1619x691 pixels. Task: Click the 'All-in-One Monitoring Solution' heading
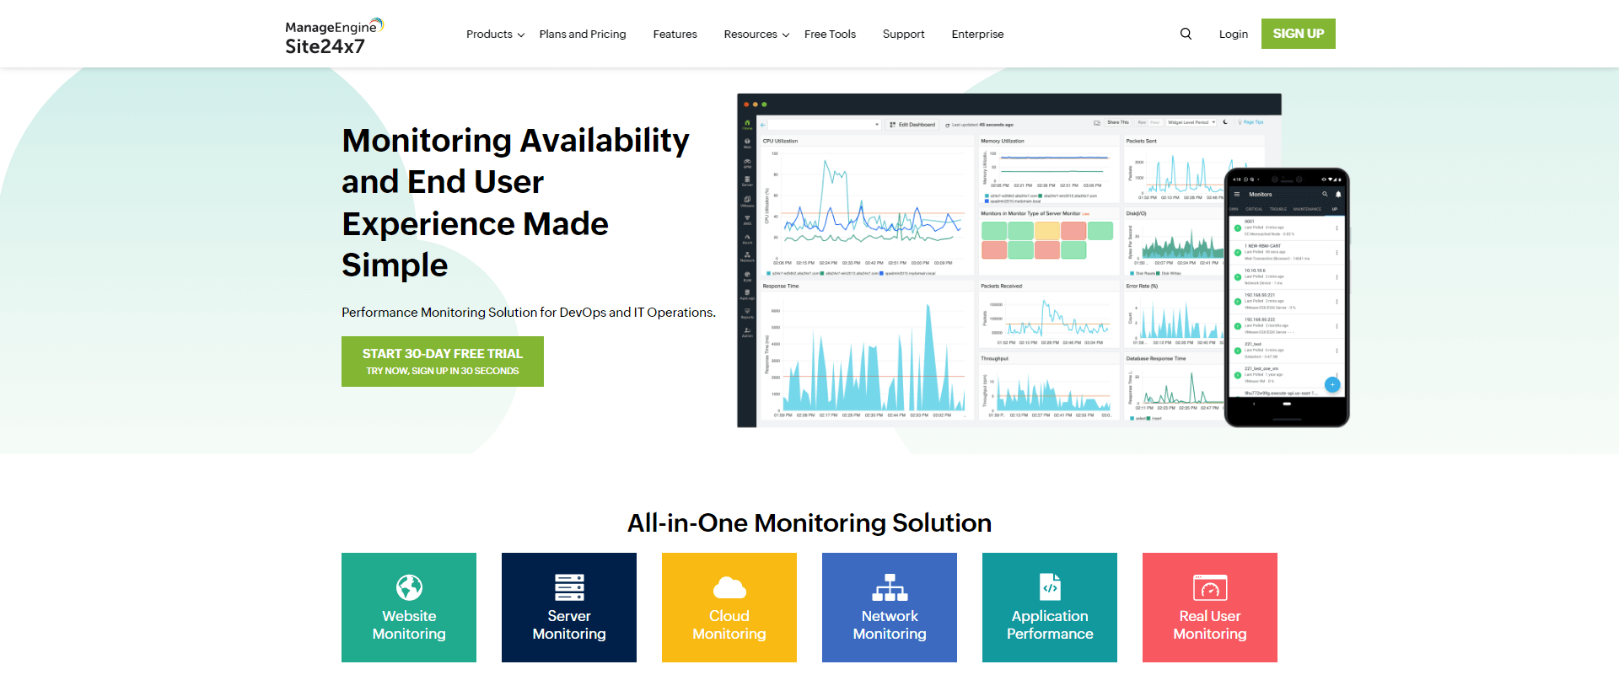pos(809,523)
